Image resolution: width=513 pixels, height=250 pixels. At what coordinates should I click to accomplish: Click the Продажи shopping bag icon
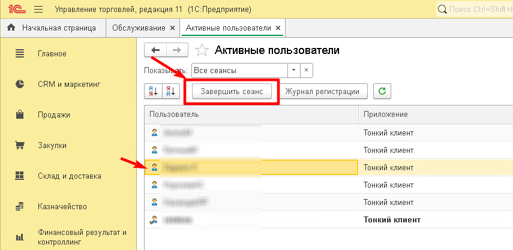[20, 115]
